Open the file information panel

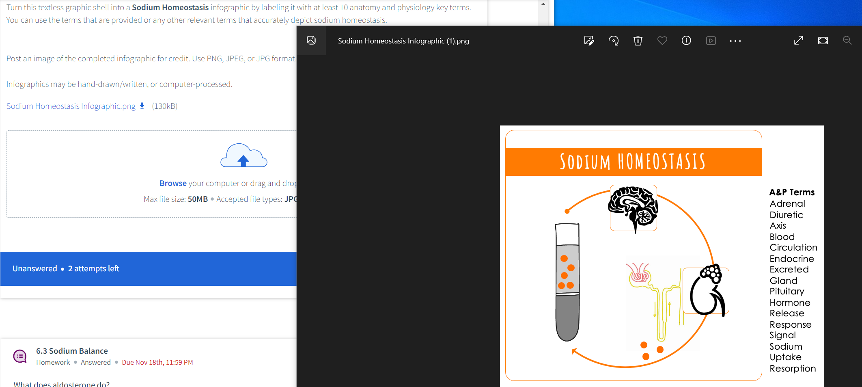686,41
